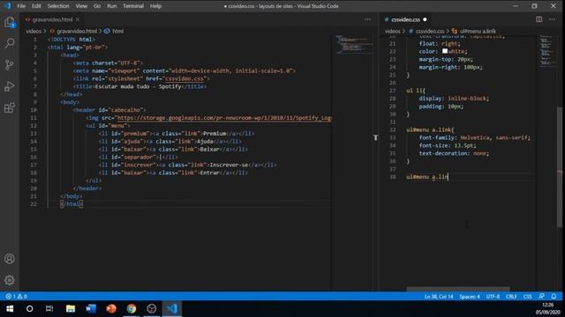Open the Edit menu
Viewport: 565px width, 317px height.
(36, 6)
